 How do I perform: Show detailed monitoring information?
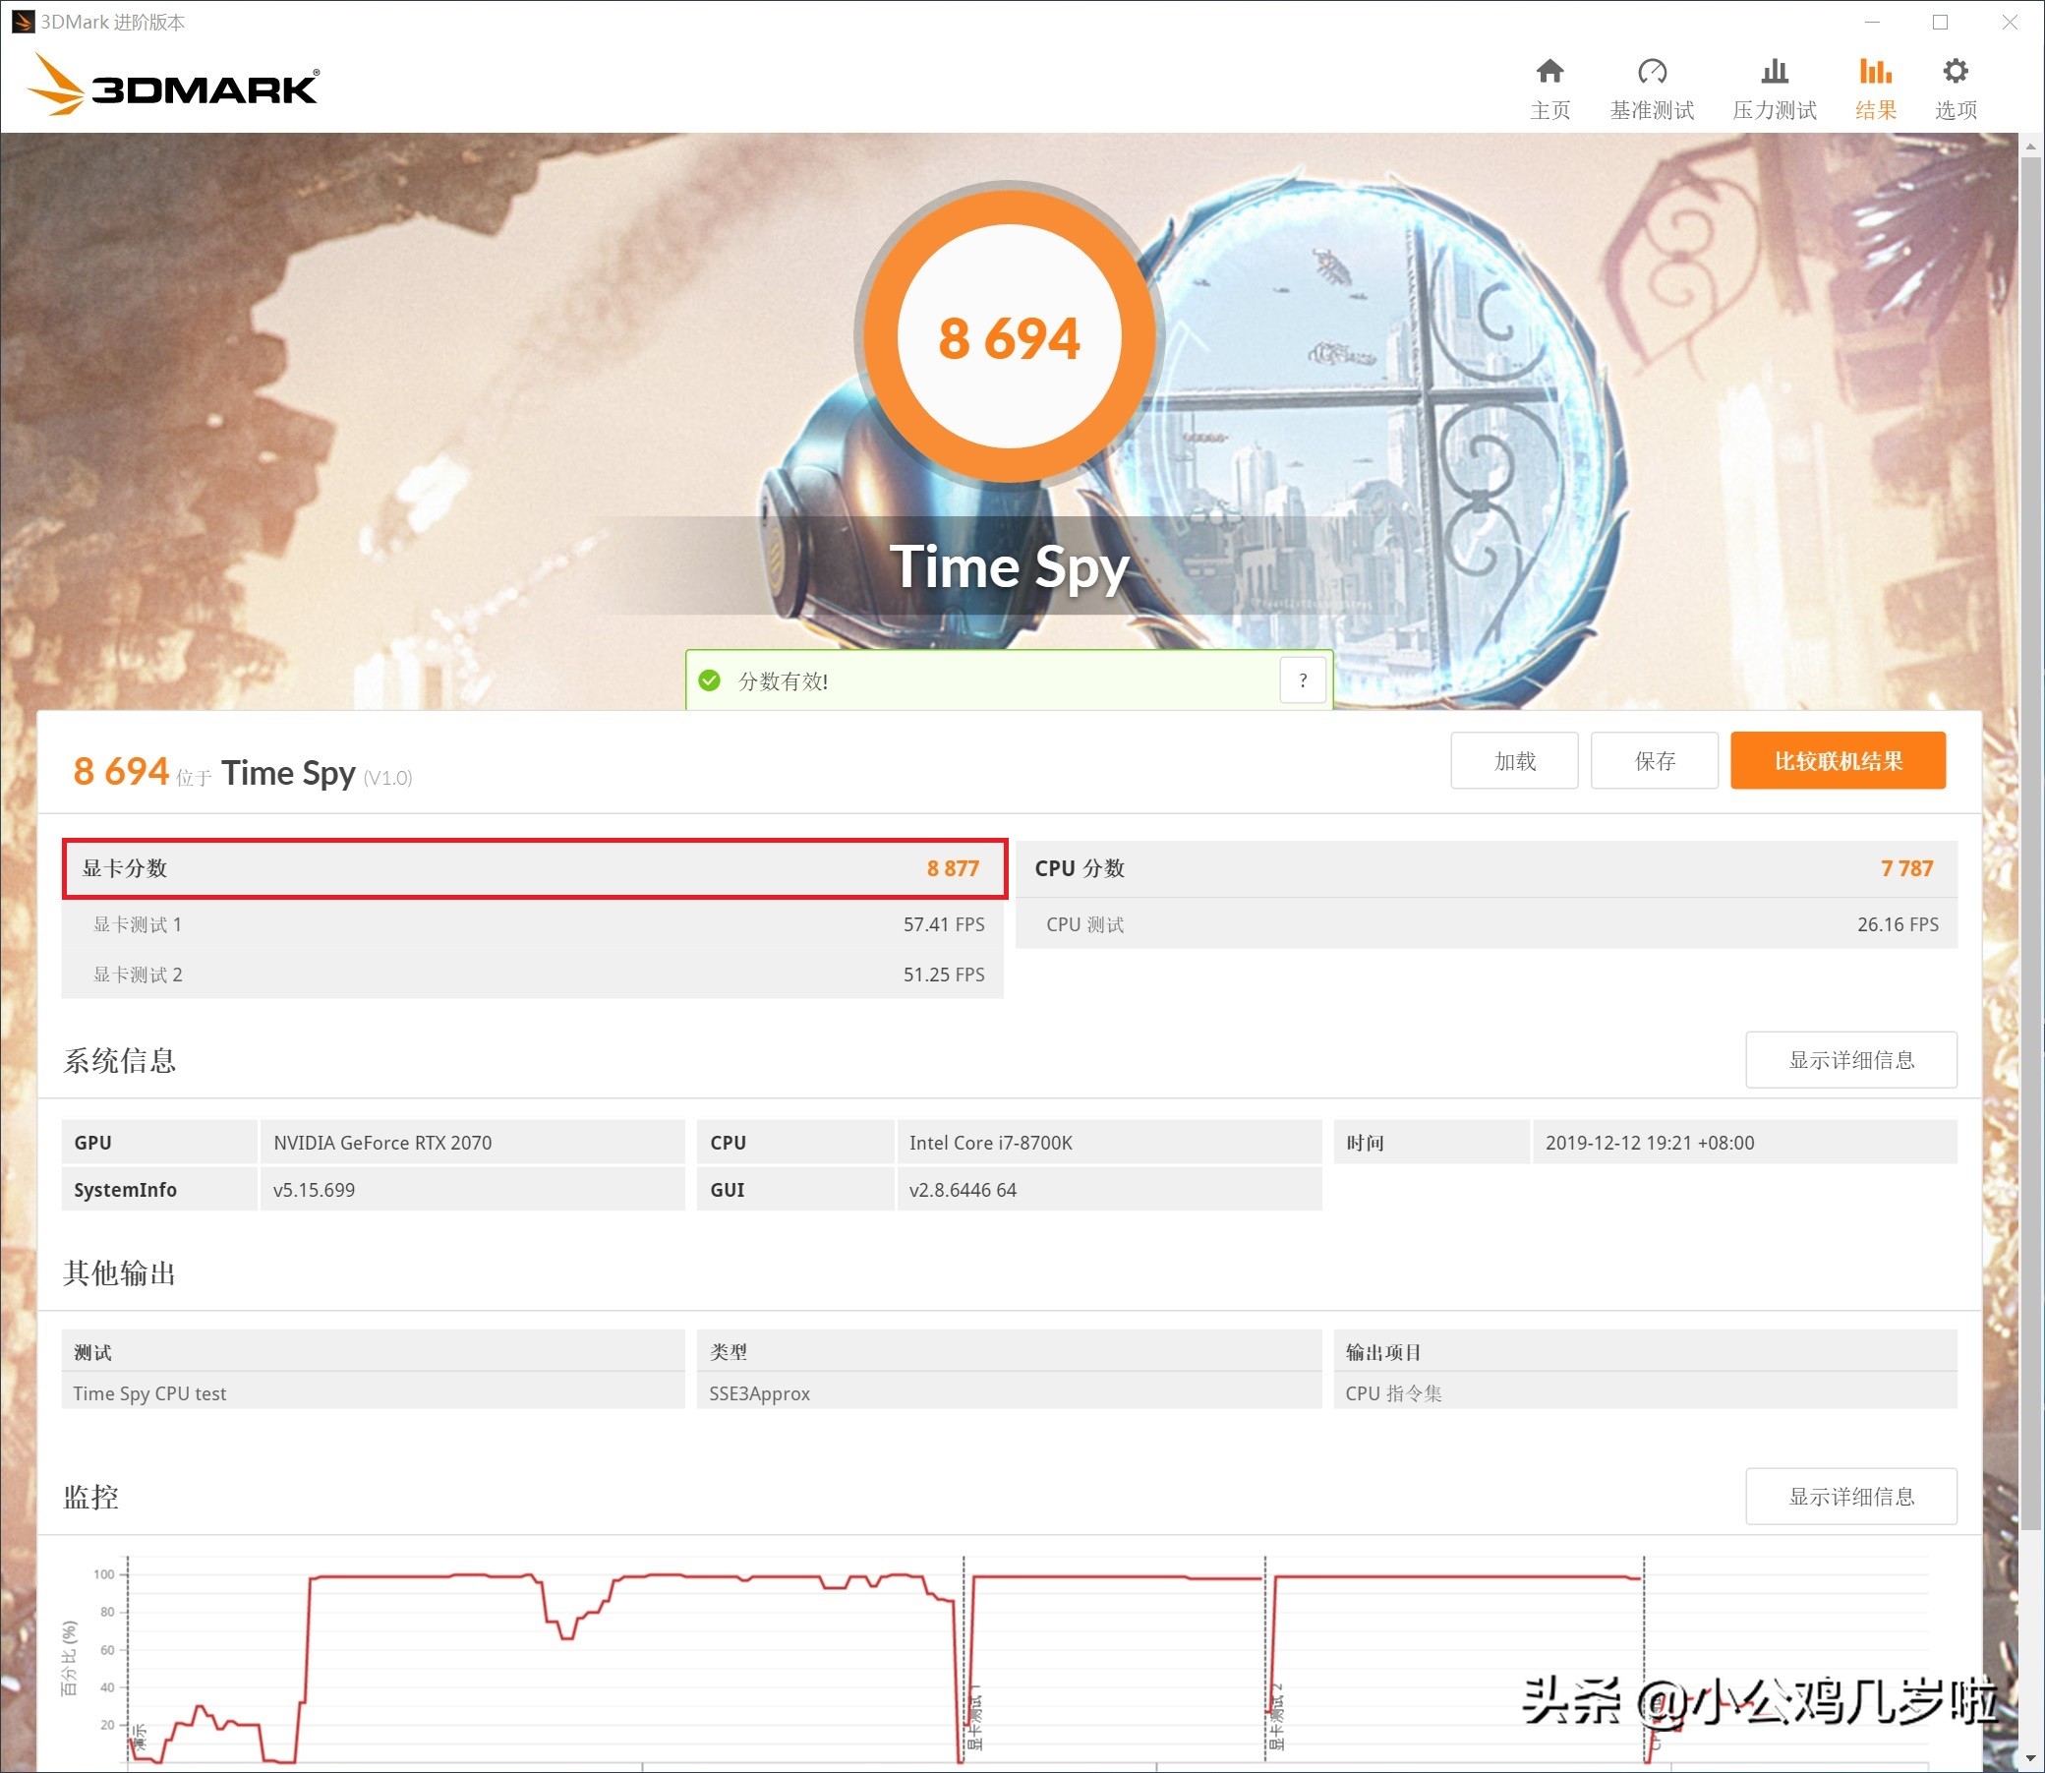[x=1851, y=1496]
